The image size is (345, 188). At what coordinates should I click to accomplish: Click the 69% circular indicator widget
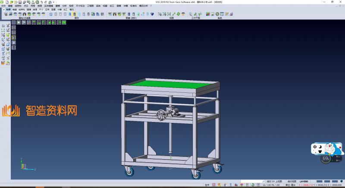(x=326, y=159)
